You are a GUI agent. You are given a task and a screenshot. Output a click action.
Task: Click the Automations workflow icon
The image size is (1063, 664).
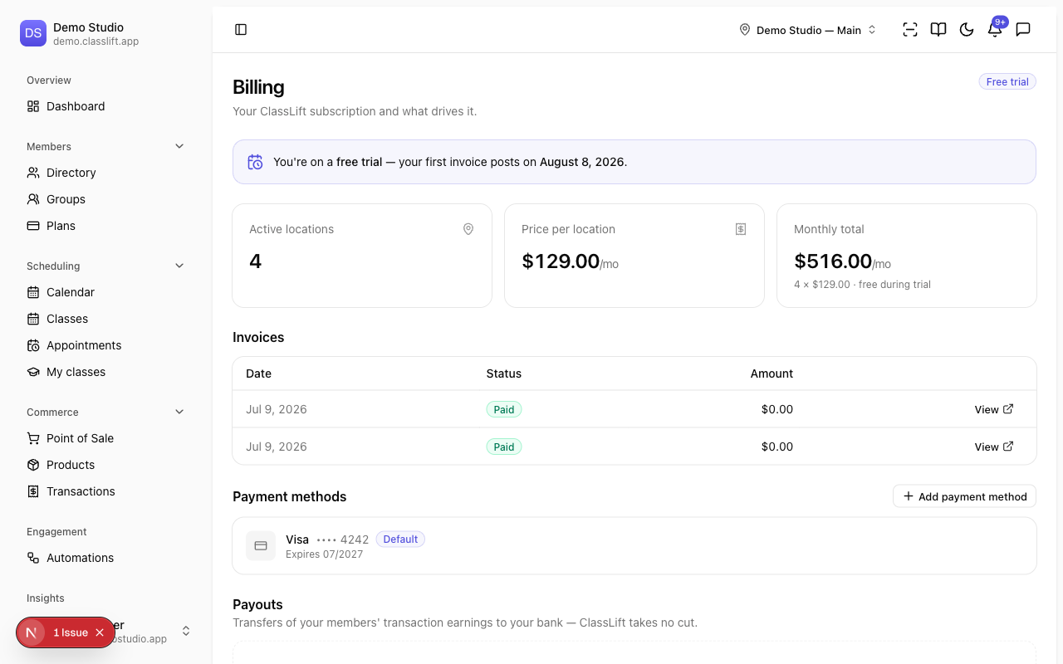tap(33, 558)
